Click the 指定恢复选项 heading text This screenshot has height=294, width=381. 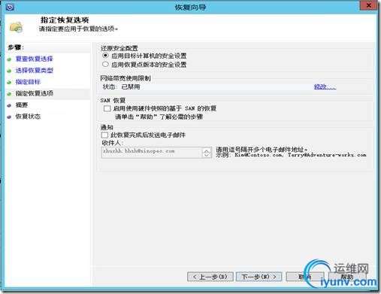tap(65, 20)
